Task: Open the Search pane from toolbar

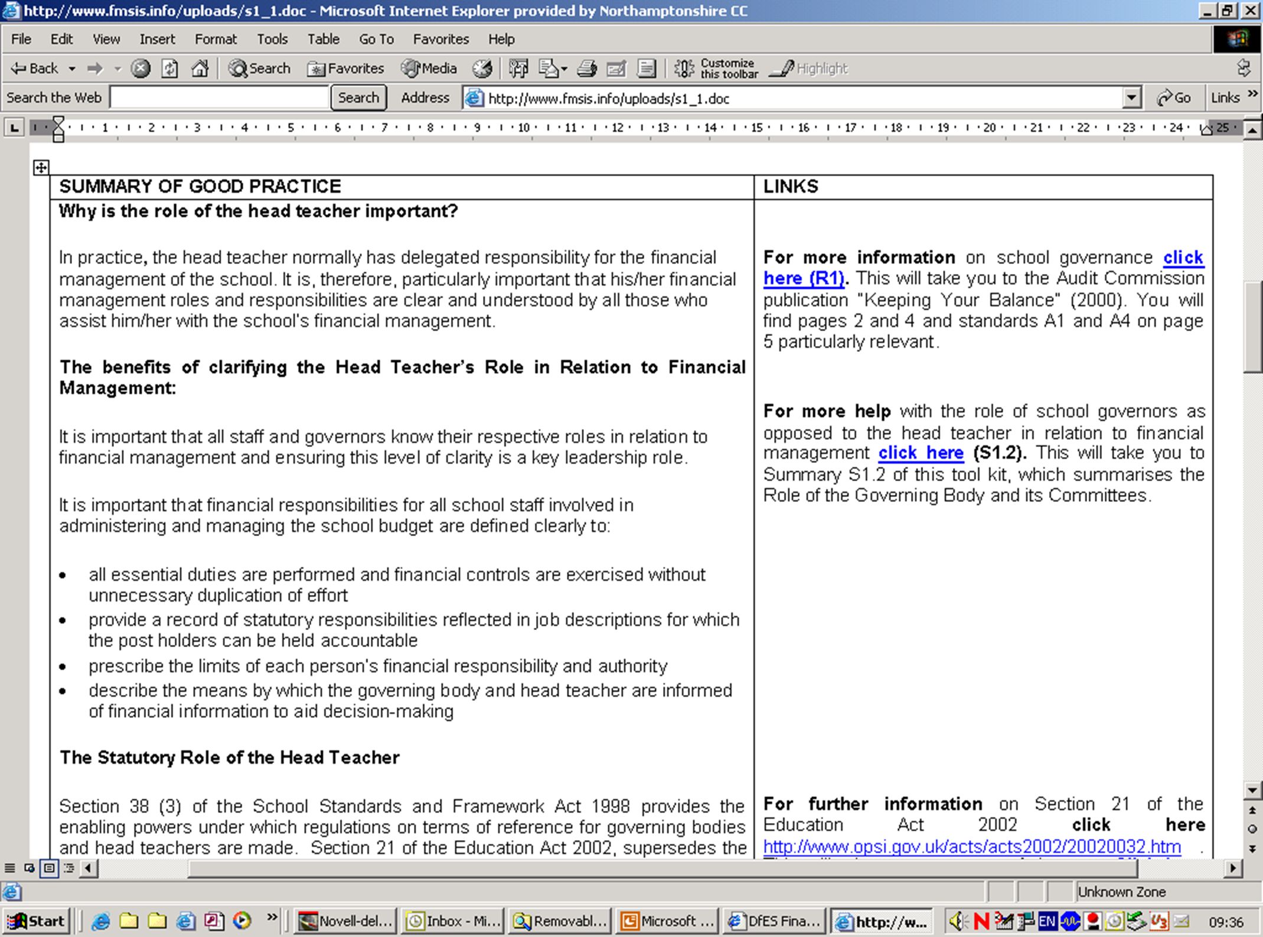Action: pos(260,68)
